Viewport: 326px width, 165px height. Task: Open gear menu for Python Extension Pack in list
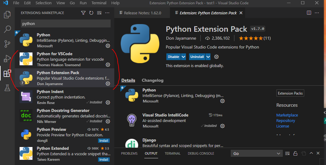pyautogui.click(x=108, y=84)
